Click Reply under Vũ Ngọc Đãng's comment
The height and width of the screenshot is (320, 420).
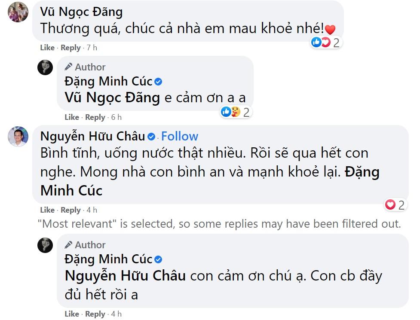point(70,48)
